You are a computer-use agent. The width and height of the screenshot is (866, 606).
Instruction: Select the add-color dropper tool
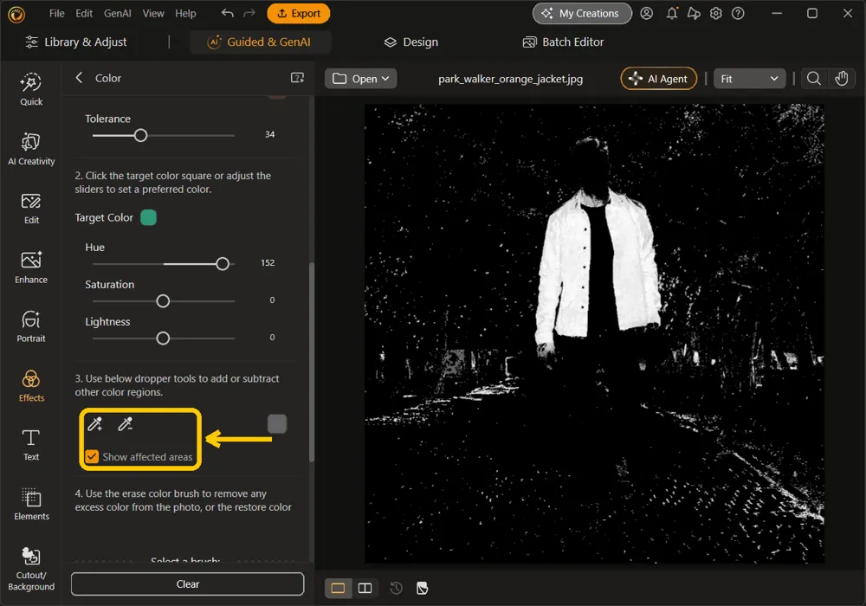pyautogui.click(x=95, y=424)
